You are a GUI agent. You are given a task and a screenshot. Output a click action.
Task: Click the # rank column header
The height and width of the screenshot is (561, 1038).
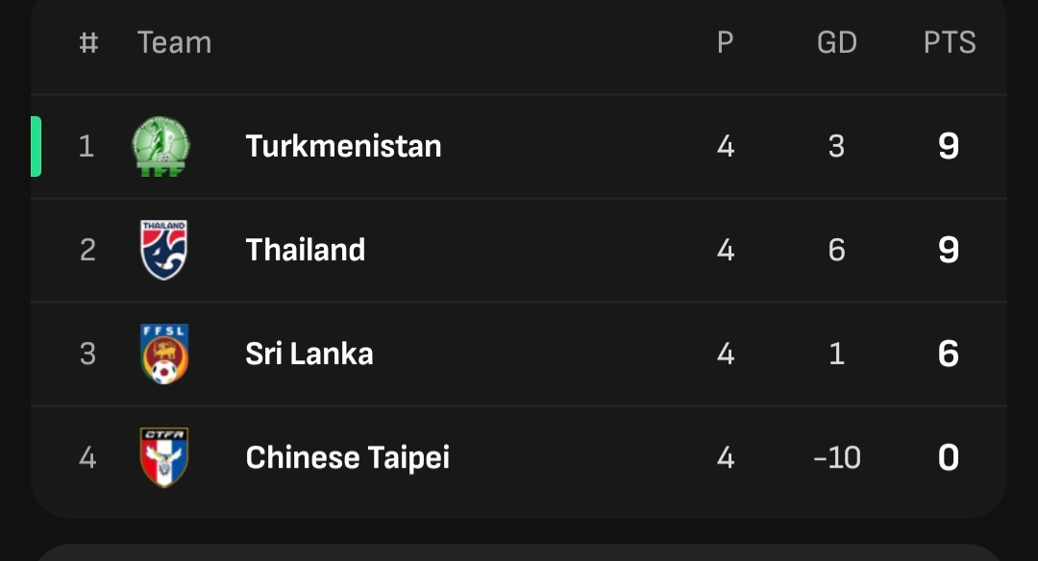tap(88, 43)
